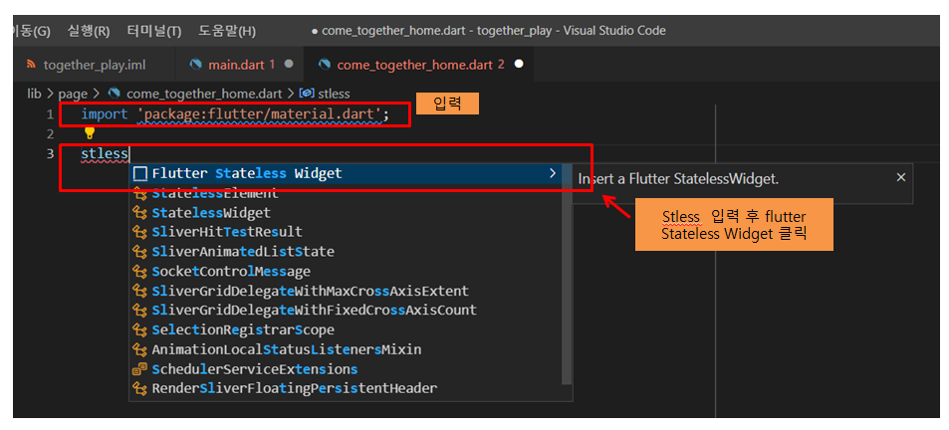This screenshot has width=949, height=430.
Task: Open the 터미널(T) menu
Action: pos(154,31)
